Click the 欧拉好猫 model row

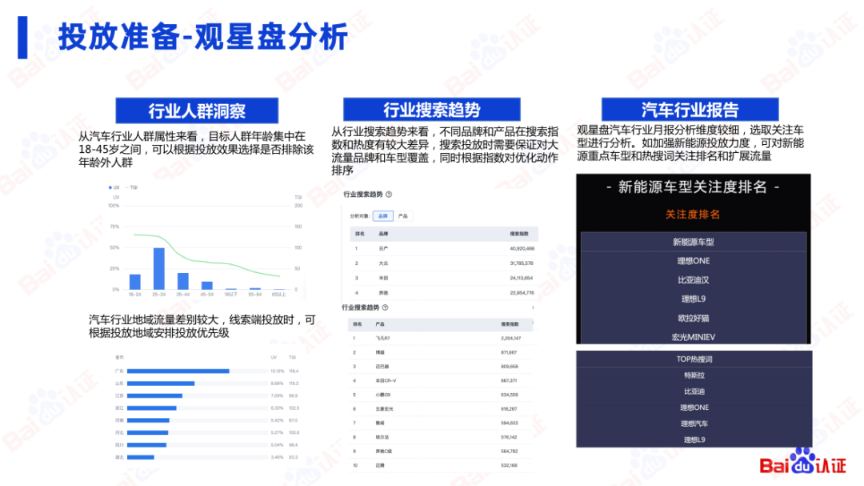(x=693, y=318)
